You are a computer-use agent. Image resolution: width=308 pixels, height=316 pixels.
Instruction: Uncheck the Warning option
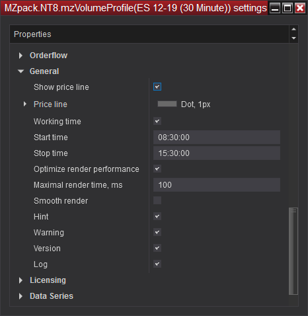coord(157,232)
